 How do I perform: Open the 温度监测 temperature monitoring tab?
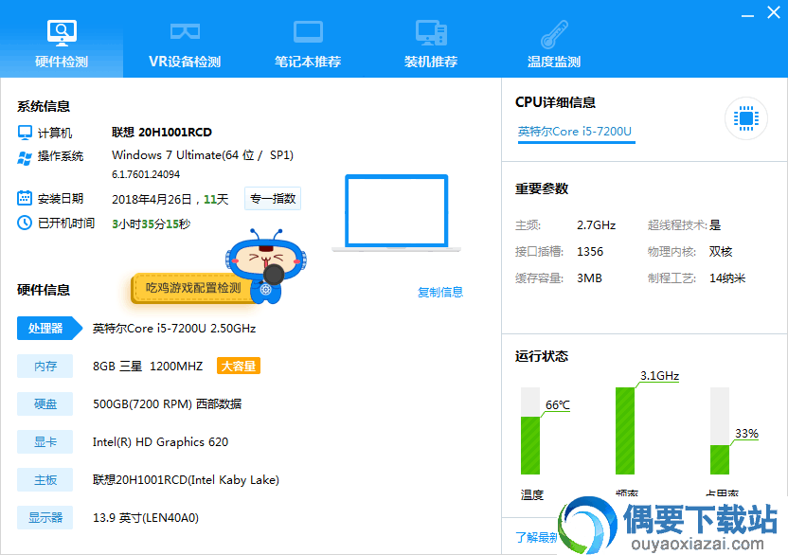(x=554, y=44)
